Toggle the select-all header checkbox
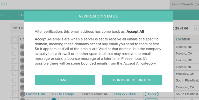199x100 pixels. click(x=14, y=39)
